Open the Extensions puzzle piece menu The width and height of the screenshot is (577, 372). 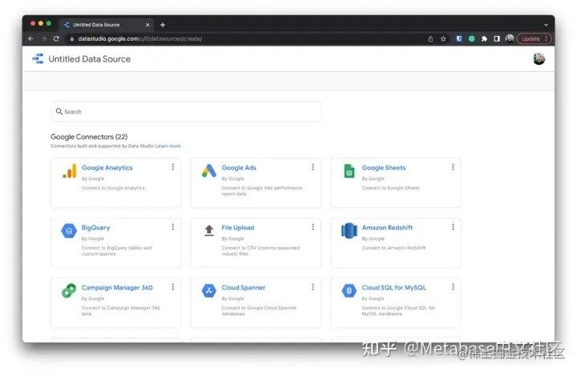click(484, 38)
